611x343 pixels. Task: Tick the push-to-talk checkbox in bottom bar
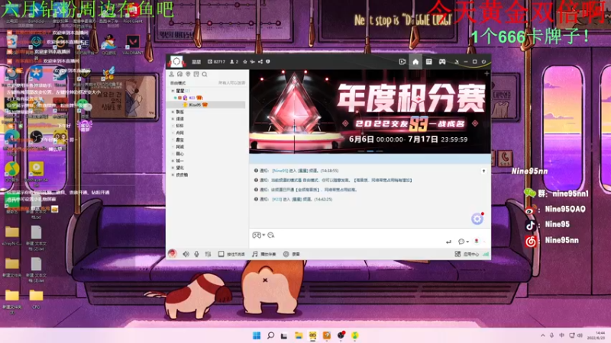(221, 254)
